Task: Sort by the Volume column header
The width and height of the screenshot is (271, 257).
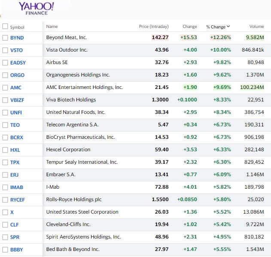Action: click(x=257, y=27)
